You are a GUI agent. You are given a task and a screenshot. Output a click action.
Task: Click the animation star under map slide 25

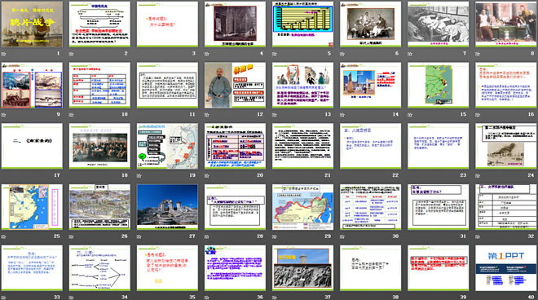[x=3, y=236]
